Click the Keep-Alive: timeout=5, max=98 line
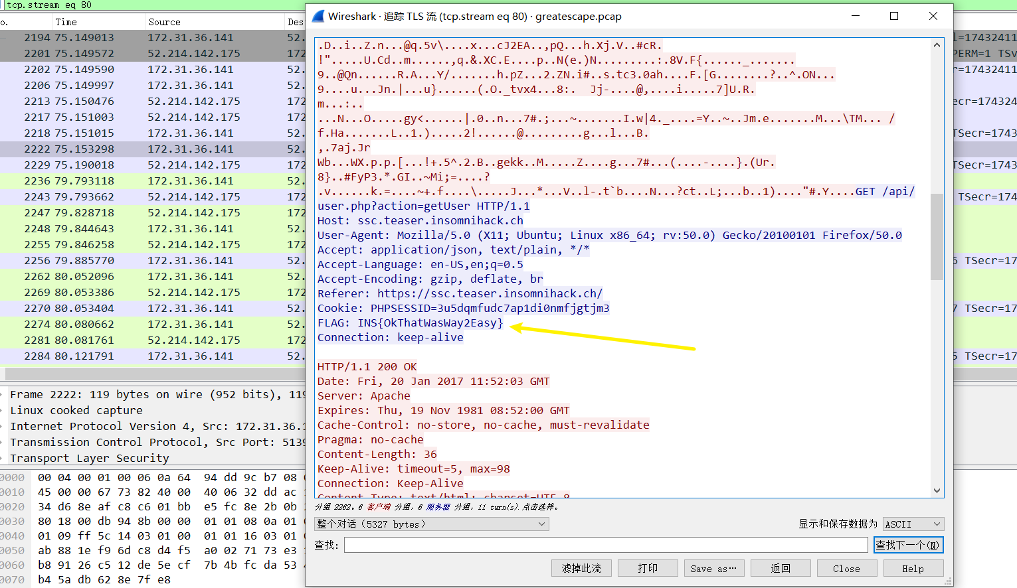Image resolution: width=1017 pixels, height=588 pixels. pyautogui.click(x=414, y=469)
